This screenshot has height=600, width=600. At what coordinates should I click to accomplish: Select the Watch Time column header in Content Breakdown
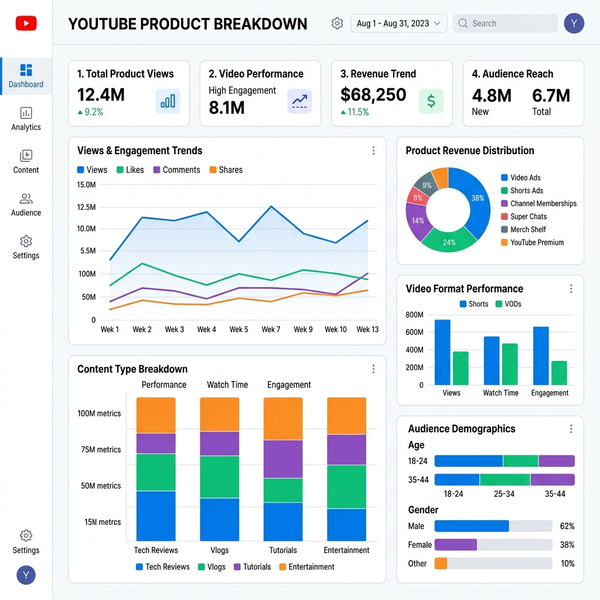pyautogui.click(x=227, y=384)
